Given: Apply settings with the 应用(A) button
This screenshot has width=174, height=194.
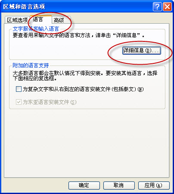Looking at the screenshot, I should (x=154, y=185).
